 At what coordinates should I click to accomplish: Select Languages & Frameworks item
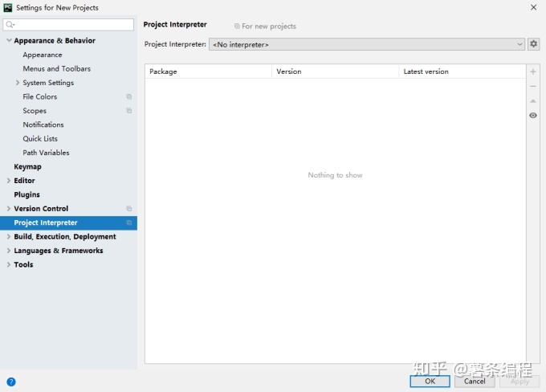(x=59, y=251)
